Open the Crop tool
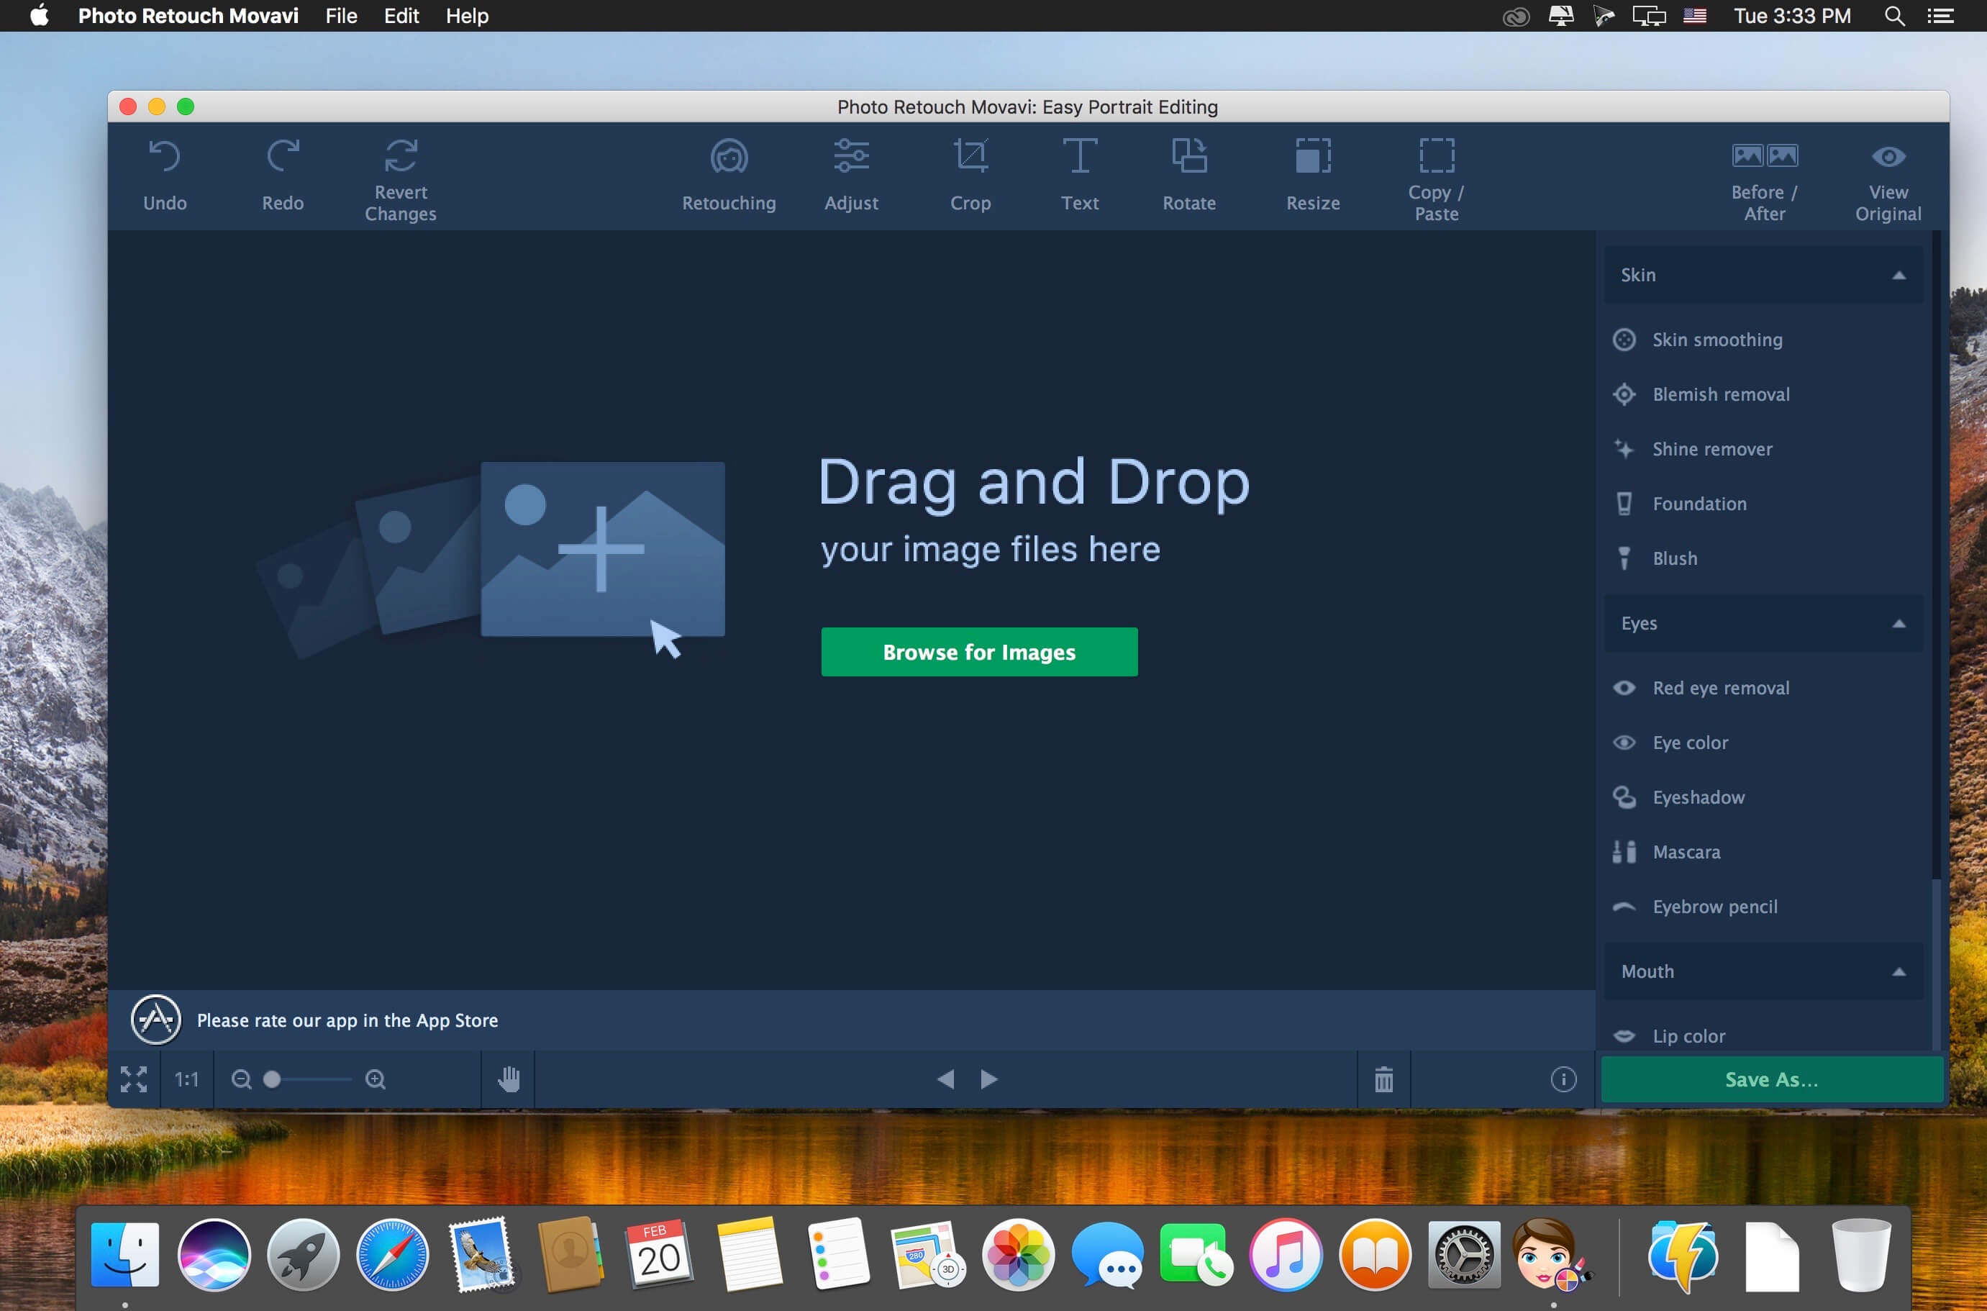Viewport: 1987px width, 1311px height. coord(970,176)
